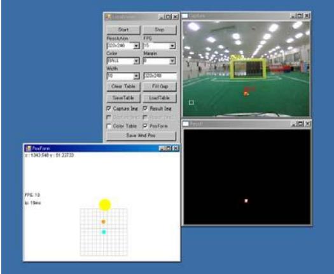Screen dimensions: 334x274
Task: Click the text field right of Width dropdown
Action: 160,76
